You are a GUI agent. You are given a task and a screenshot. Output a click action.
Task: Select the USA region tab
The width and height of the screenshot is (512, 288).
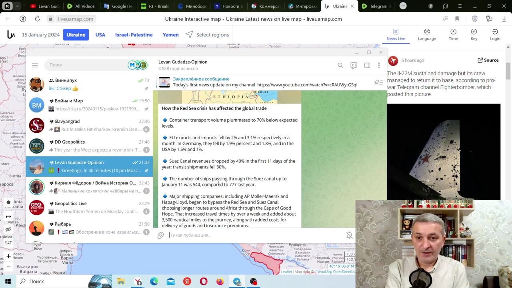click(100, 35)
